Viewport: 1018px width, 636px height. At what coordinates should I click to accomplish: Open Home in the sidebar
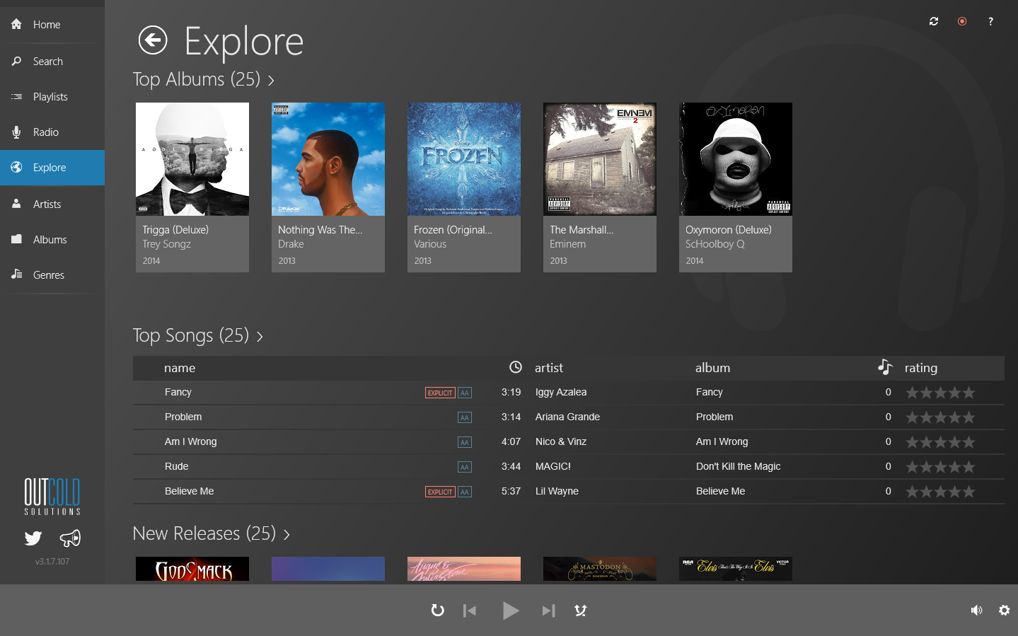pos(52,25)
